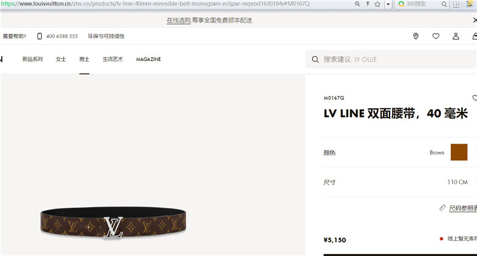This screenshot has width=477, height=256.
Task: Open the 女士 menu
Action: tap(61, 59)
